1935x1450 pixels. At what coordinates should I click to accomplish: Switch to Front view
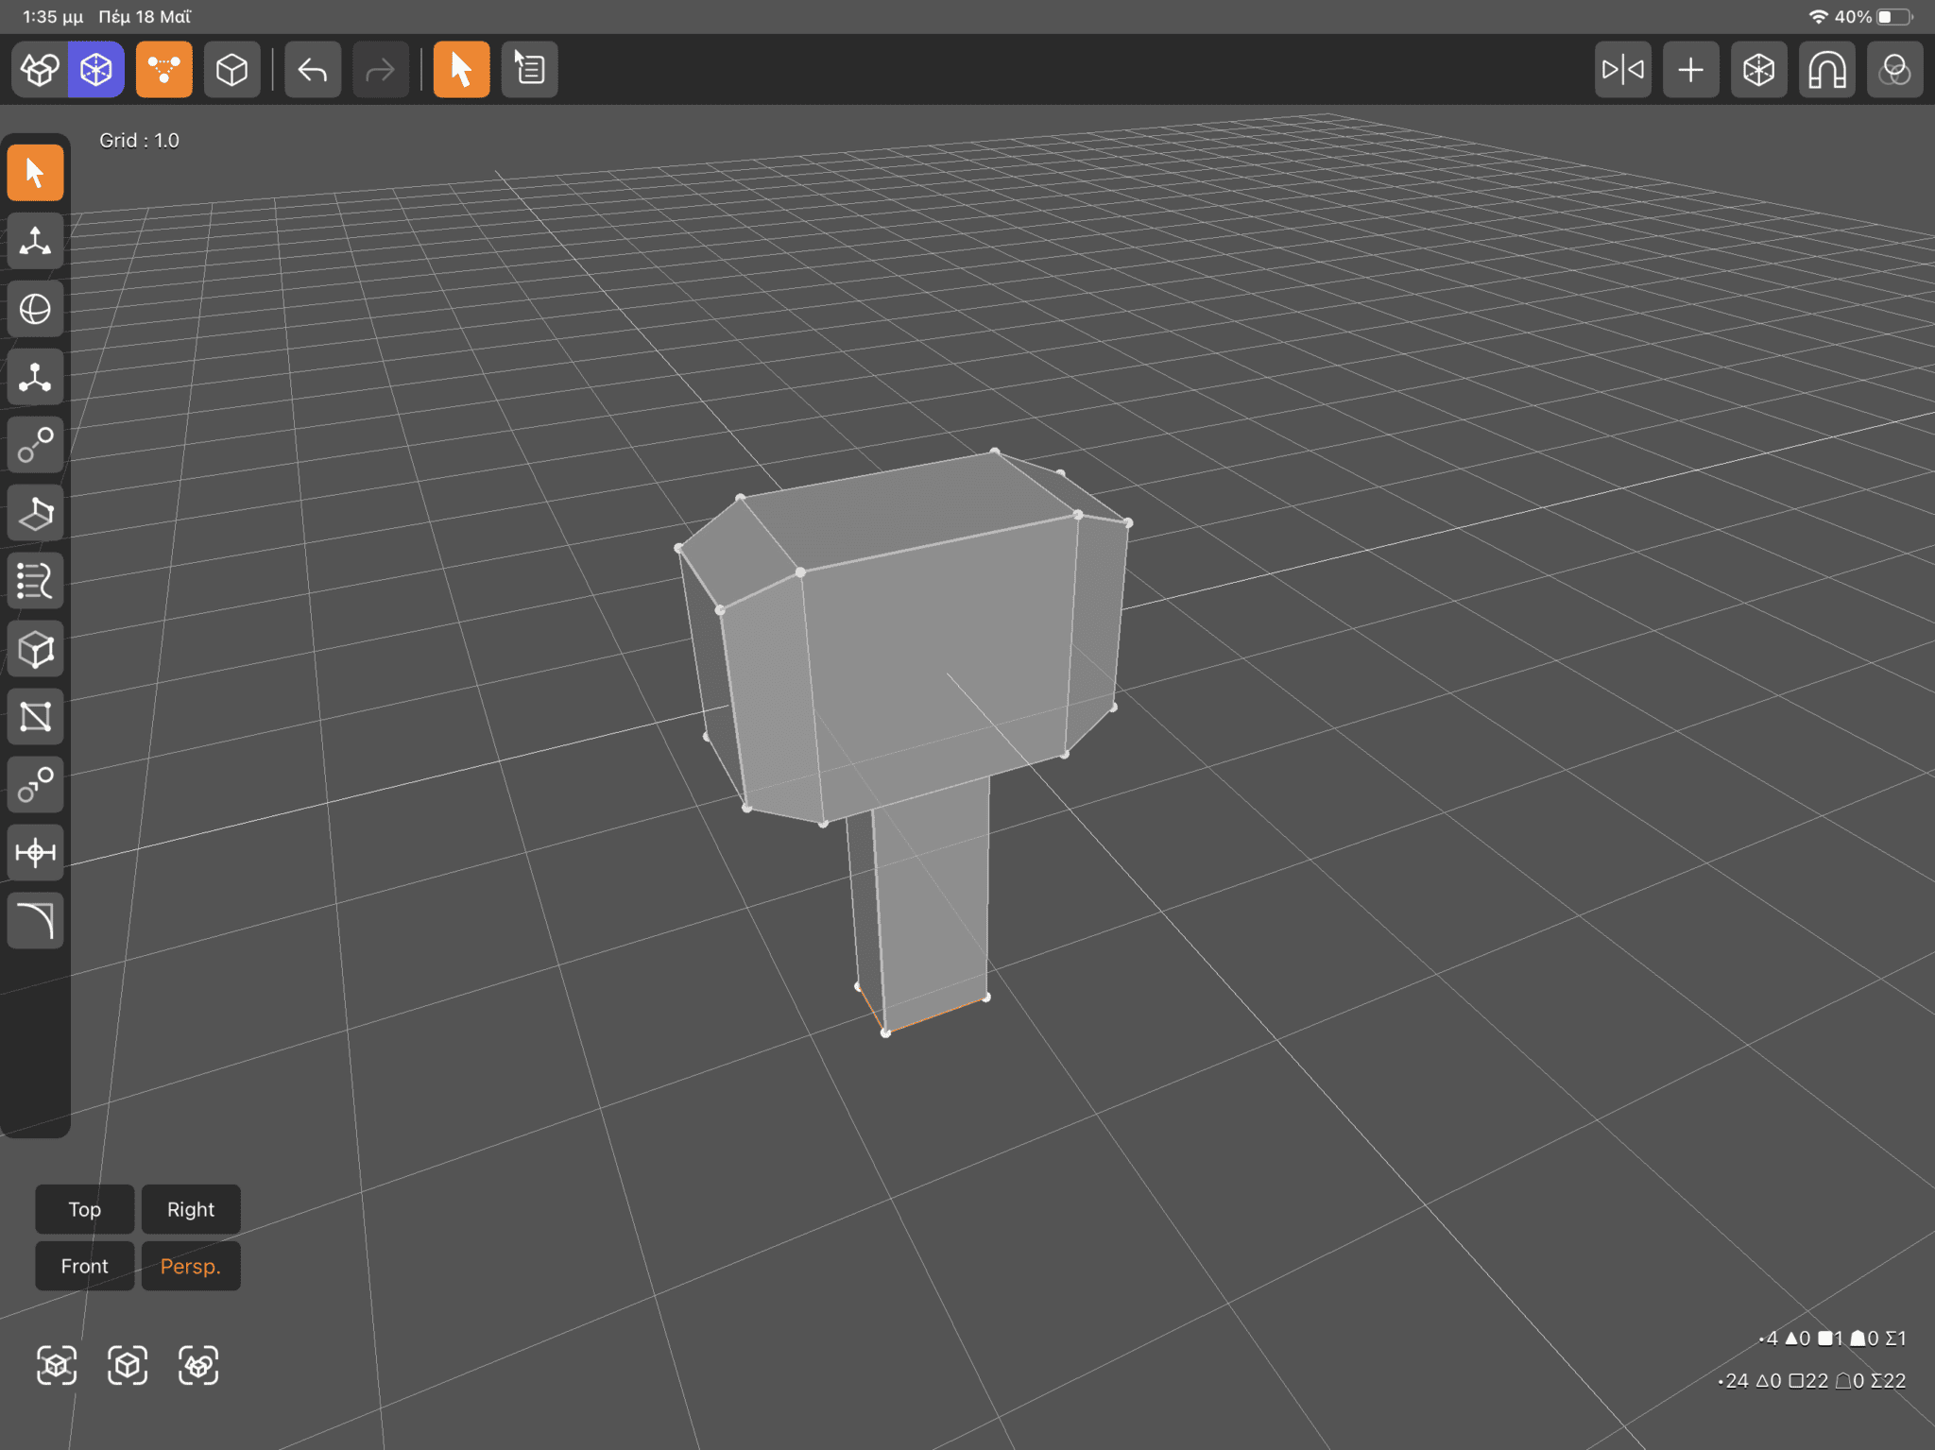tap(85, 1266)
